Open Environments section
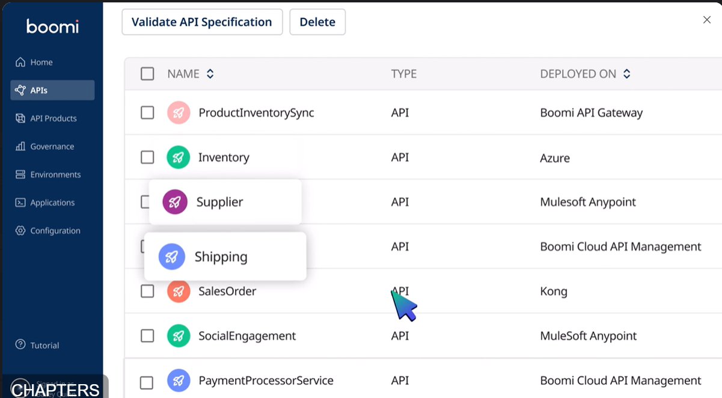 (x=52, y=174)
